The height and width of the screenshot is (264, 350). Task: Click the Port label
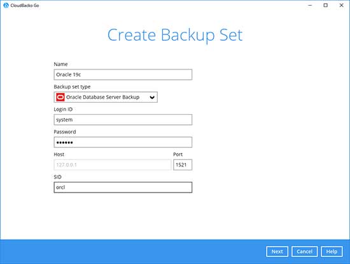pos(178,154)
